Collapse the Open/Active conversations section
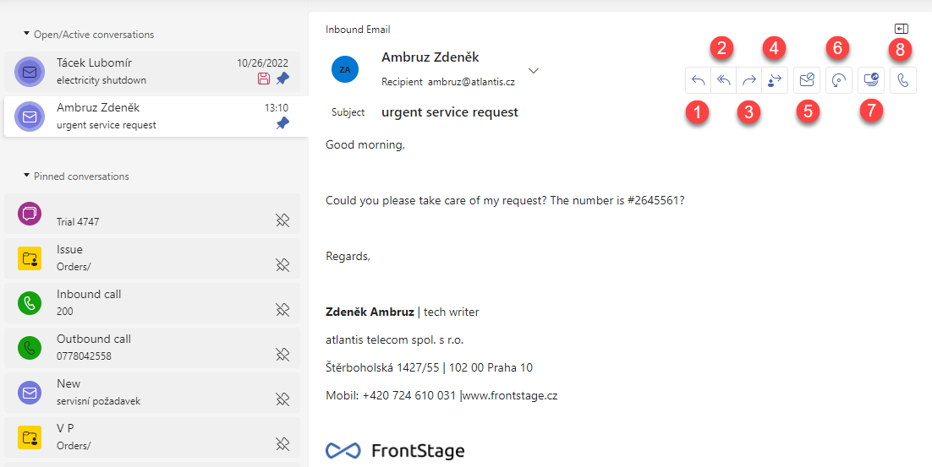 click(x=26, y=34)
